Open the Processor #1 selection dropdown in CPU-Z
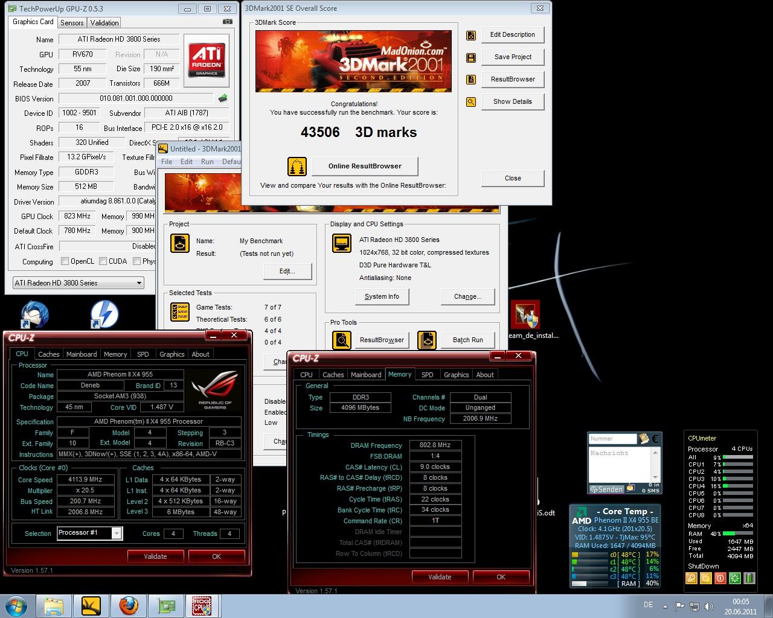The height and width of the screenshot is (618, 773). [x=90, y=533]
